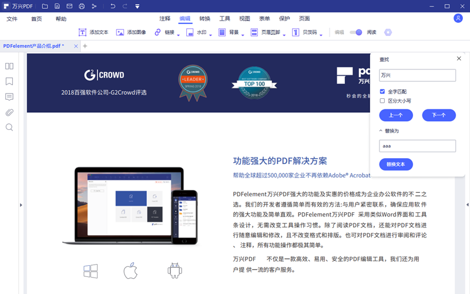Uncheck the 全字匹配 checkbox
Image resolution: width=470 pixels, height=294 pixels.
[x=382, y=92]
